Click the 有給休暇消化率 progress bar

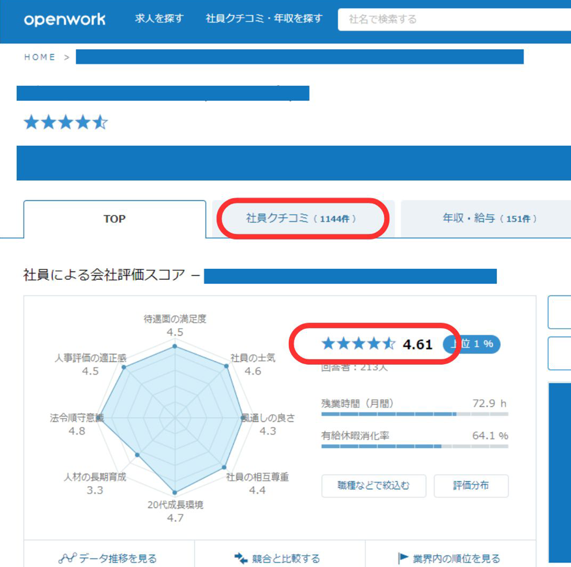click(x=414, y=446)
